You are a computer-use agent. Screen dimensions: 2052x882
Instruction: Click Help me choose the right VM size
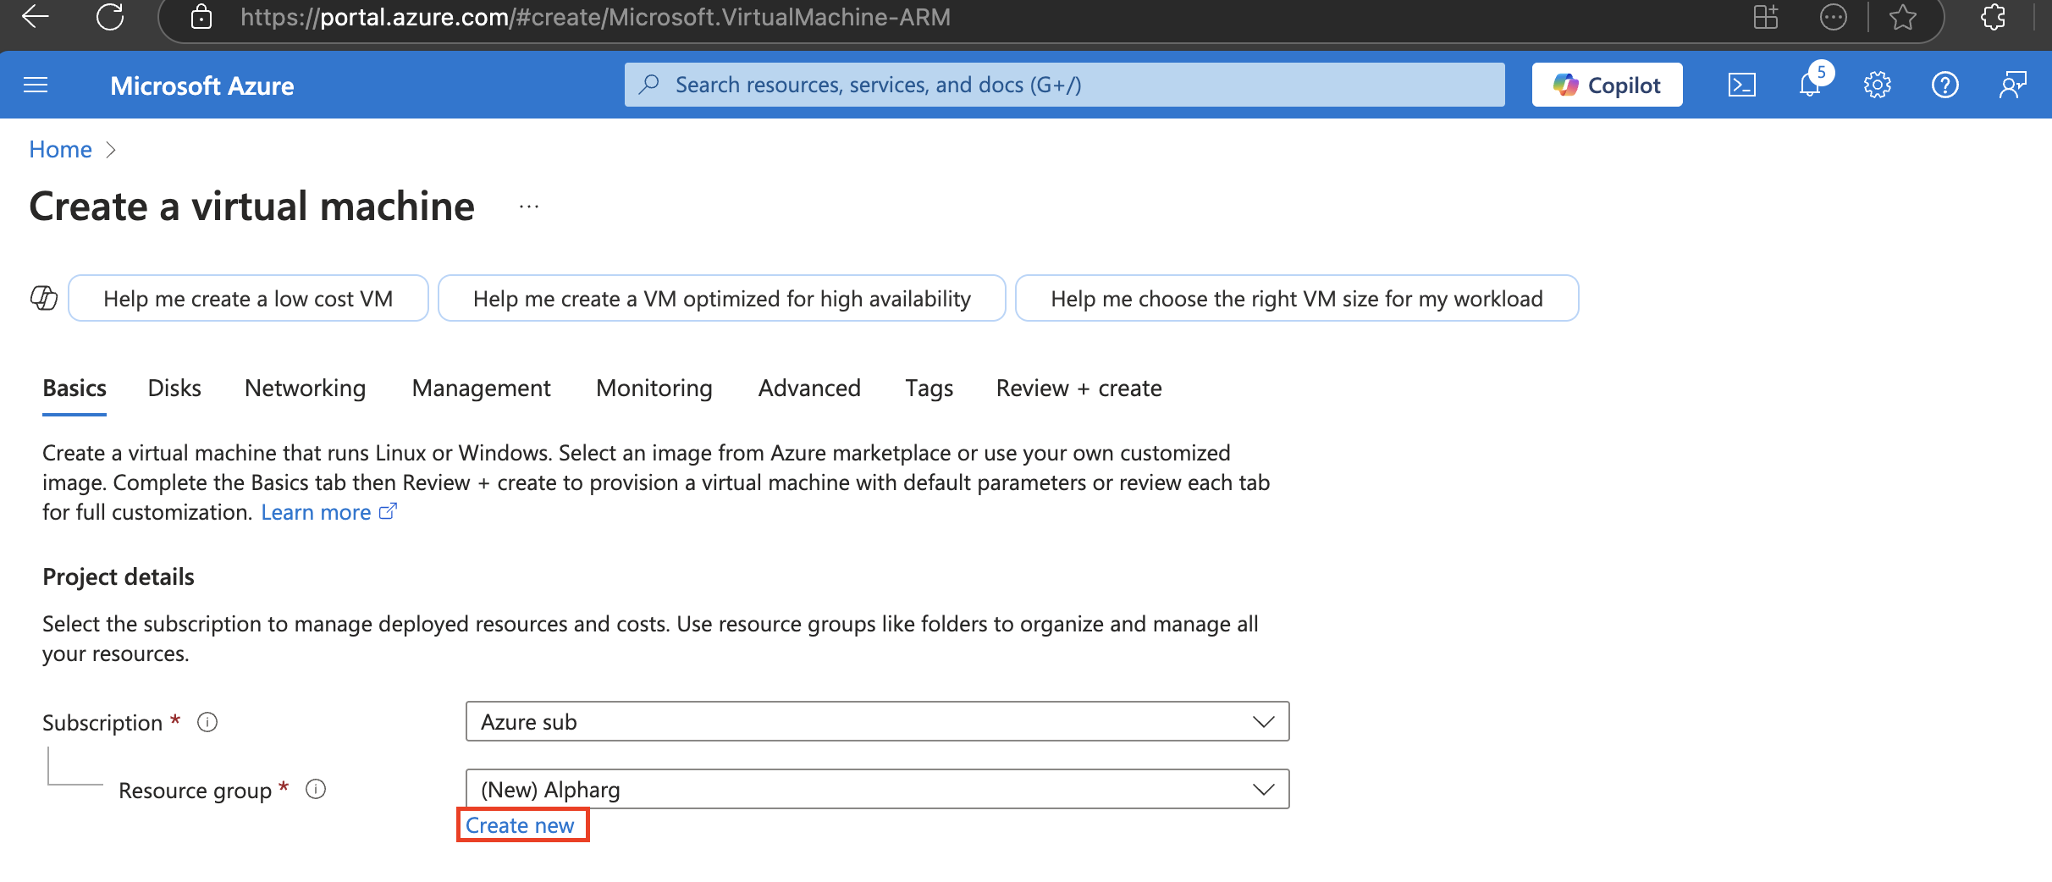pos(1297,298)
